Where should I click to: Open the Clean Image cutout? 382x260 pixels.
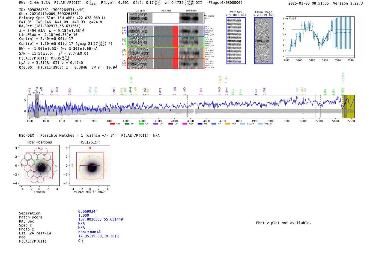[x=264, y=41]
